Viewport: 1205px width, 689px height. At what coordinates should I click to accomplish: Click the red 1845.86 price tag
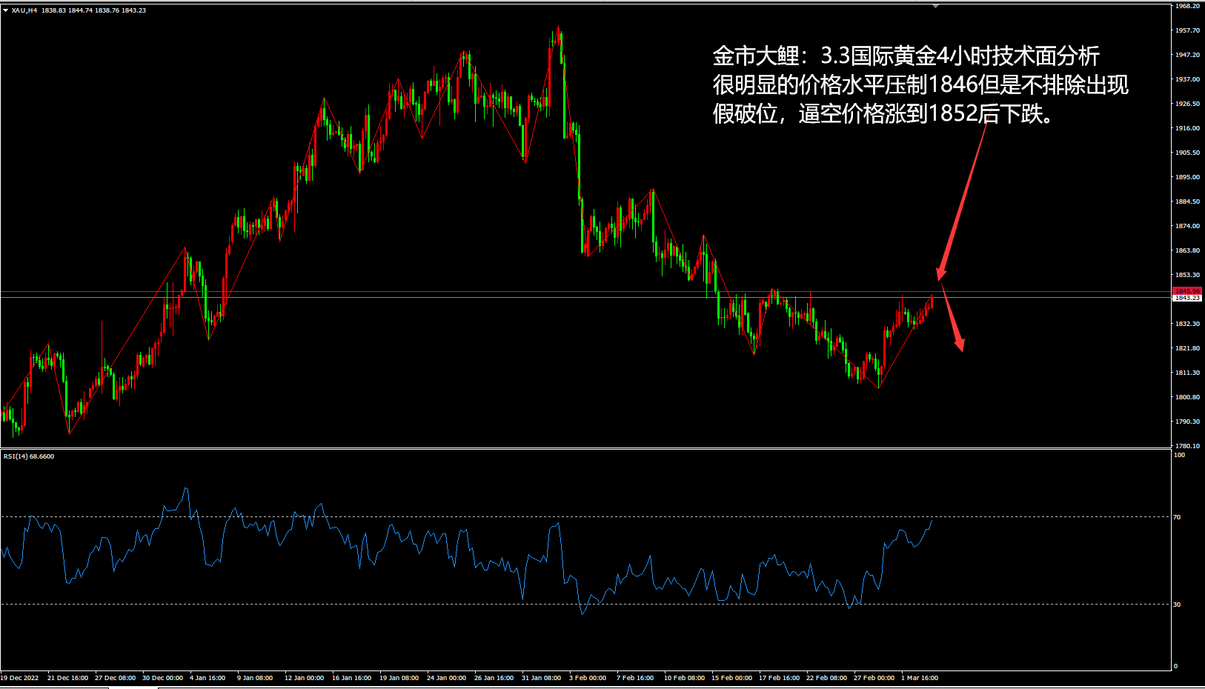point(1186,291)
